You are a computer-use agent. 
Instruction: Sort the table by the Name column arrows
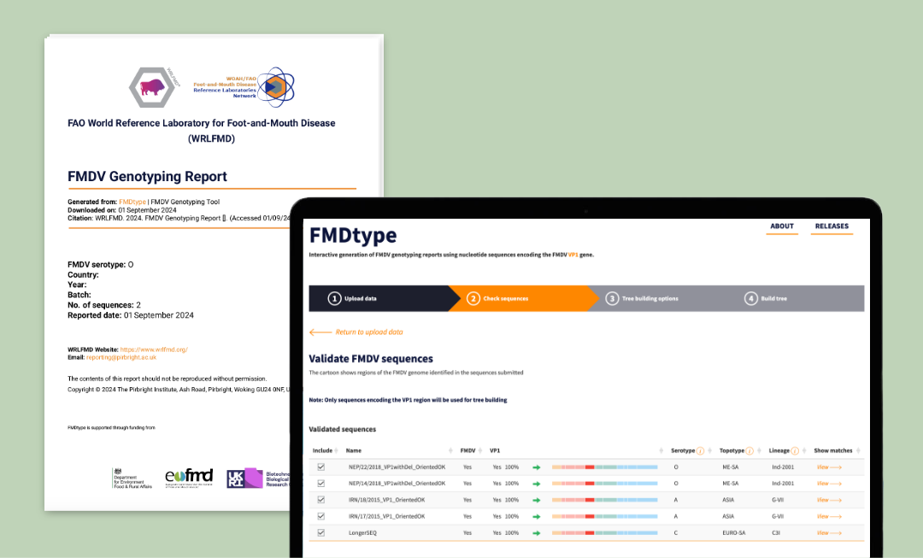tap(451, 451)
